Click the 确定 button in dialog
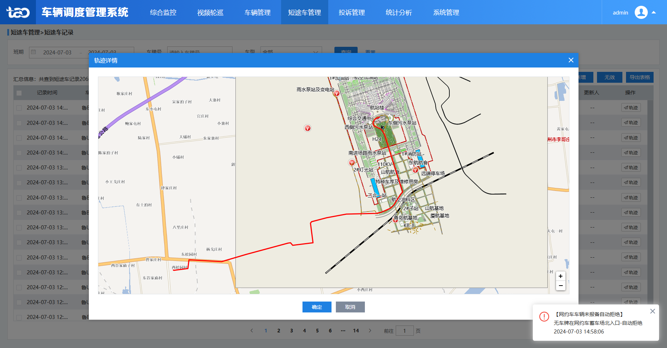This screenshot has width=667, height=348. pyautogui.click(x=317, y=307)
